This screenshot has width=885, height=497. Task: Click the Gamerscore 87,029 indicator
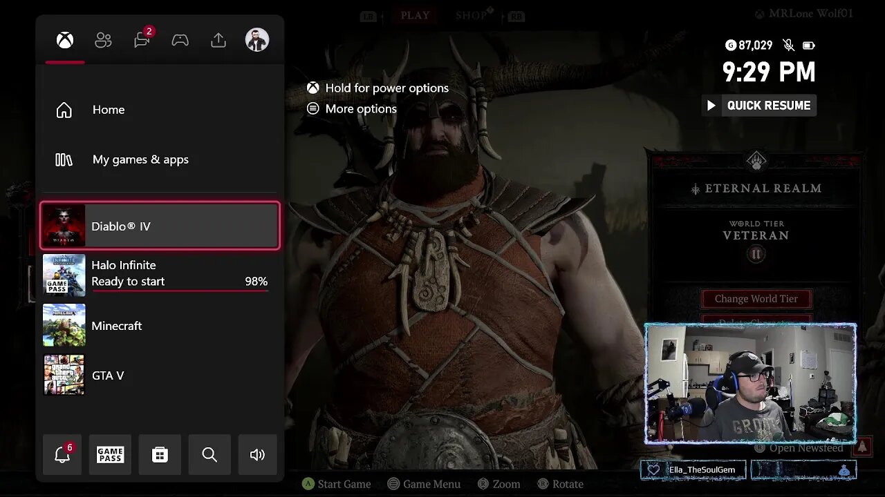(749, 46)
